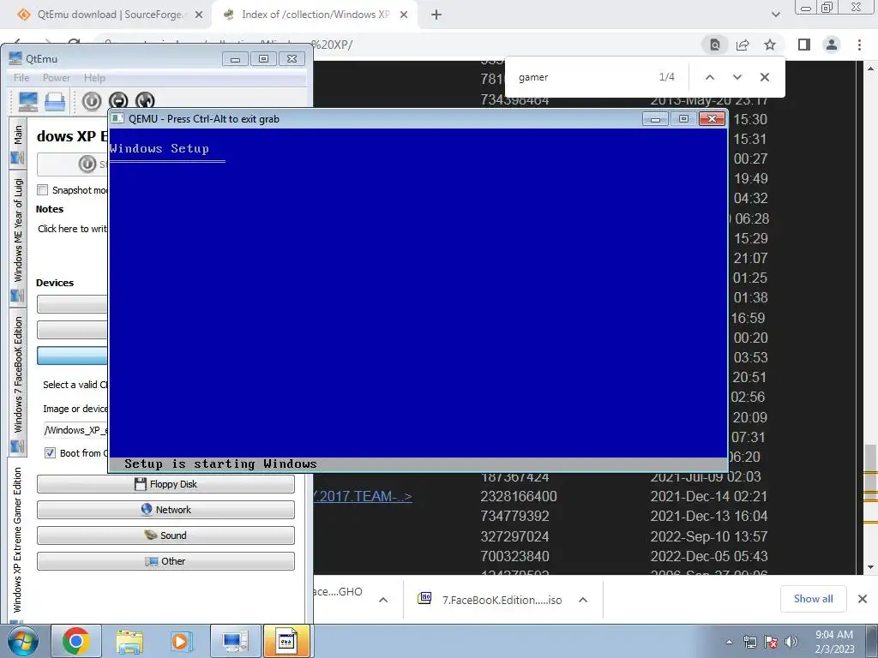Close the Index of /collection/Windows XP tab

[404, 15]
